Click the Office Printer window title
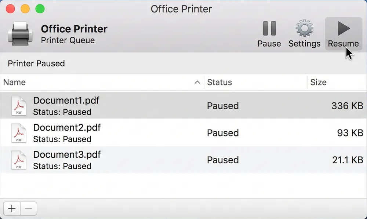367x219 pixels. tap(181, 9)
